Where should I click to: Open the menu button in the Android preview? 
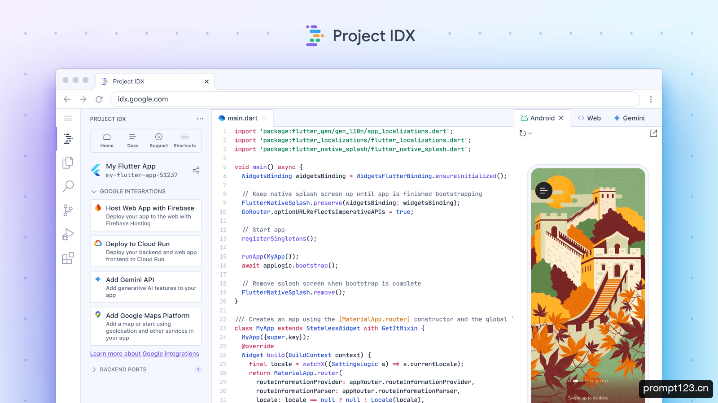coord(544,191)
